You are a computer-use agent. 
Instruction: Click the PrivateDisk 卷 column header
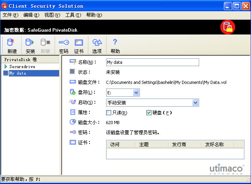click(30, 60)
